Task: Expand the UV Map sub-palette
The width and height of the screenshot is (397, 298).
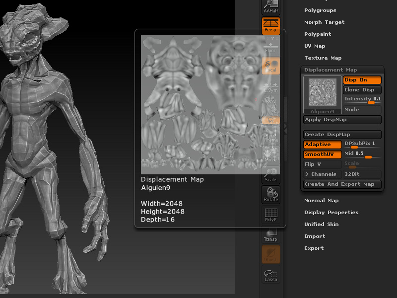Action: (315, 46)
